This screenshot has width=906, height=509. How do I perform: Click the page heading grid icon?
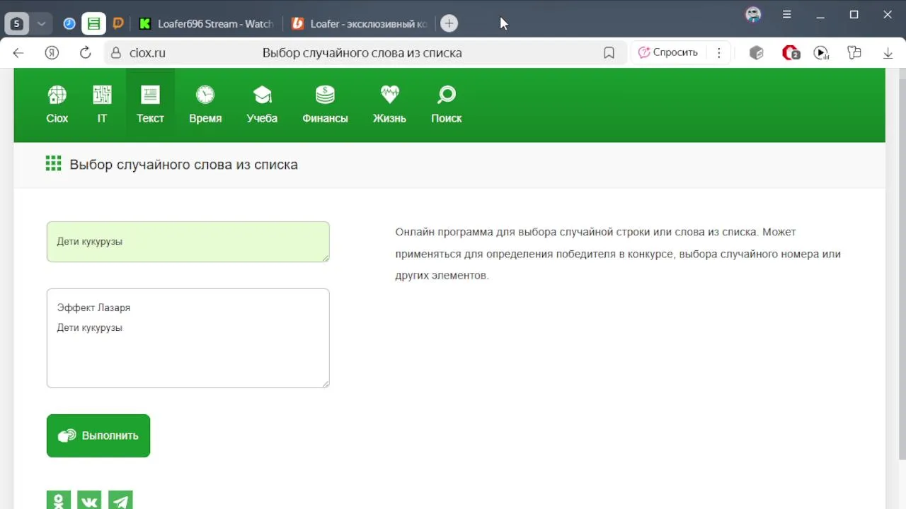(53, 164)
